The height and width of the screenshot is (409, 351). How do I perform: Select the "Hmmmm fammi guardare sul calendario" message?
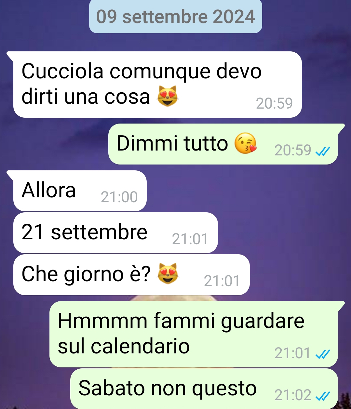(194, 334)
